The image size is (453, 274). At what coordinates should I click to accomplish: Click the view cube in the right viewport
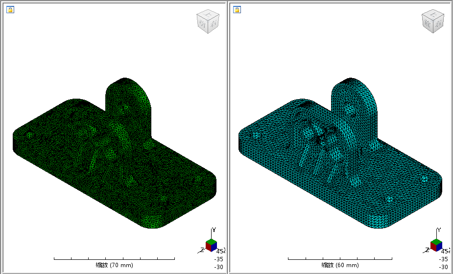click(x=433, y=21)
